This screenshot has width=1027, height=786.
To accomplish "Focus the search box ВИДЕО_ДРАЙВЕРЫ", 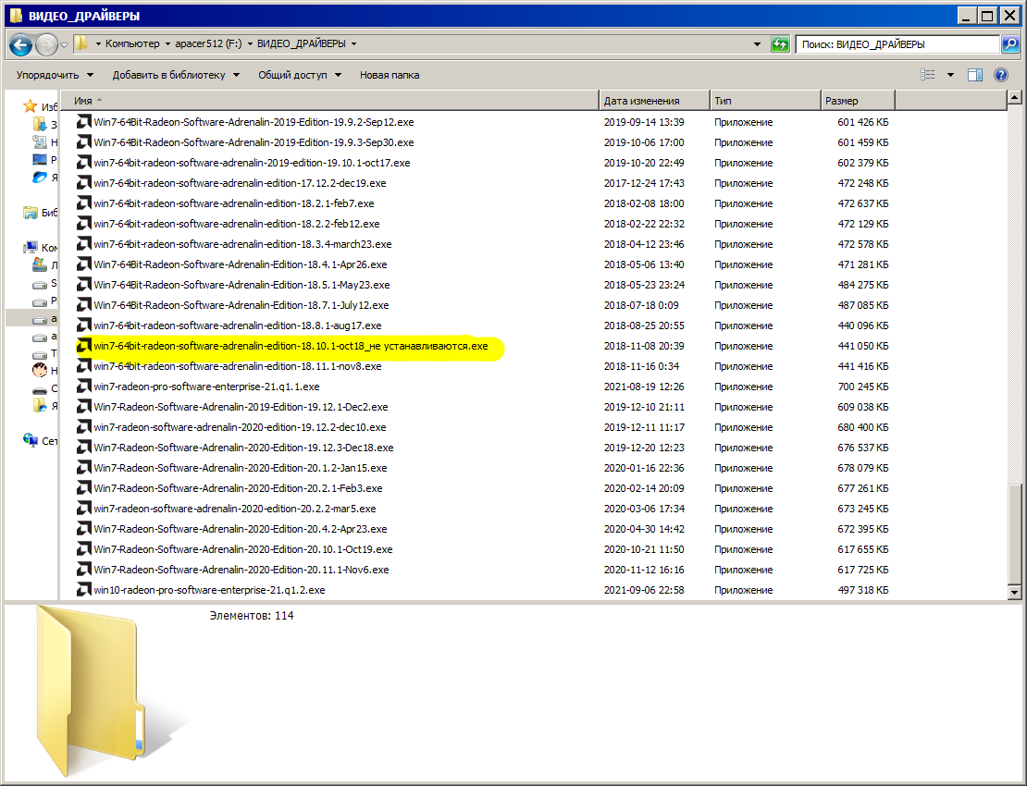I will pos(898,44).
